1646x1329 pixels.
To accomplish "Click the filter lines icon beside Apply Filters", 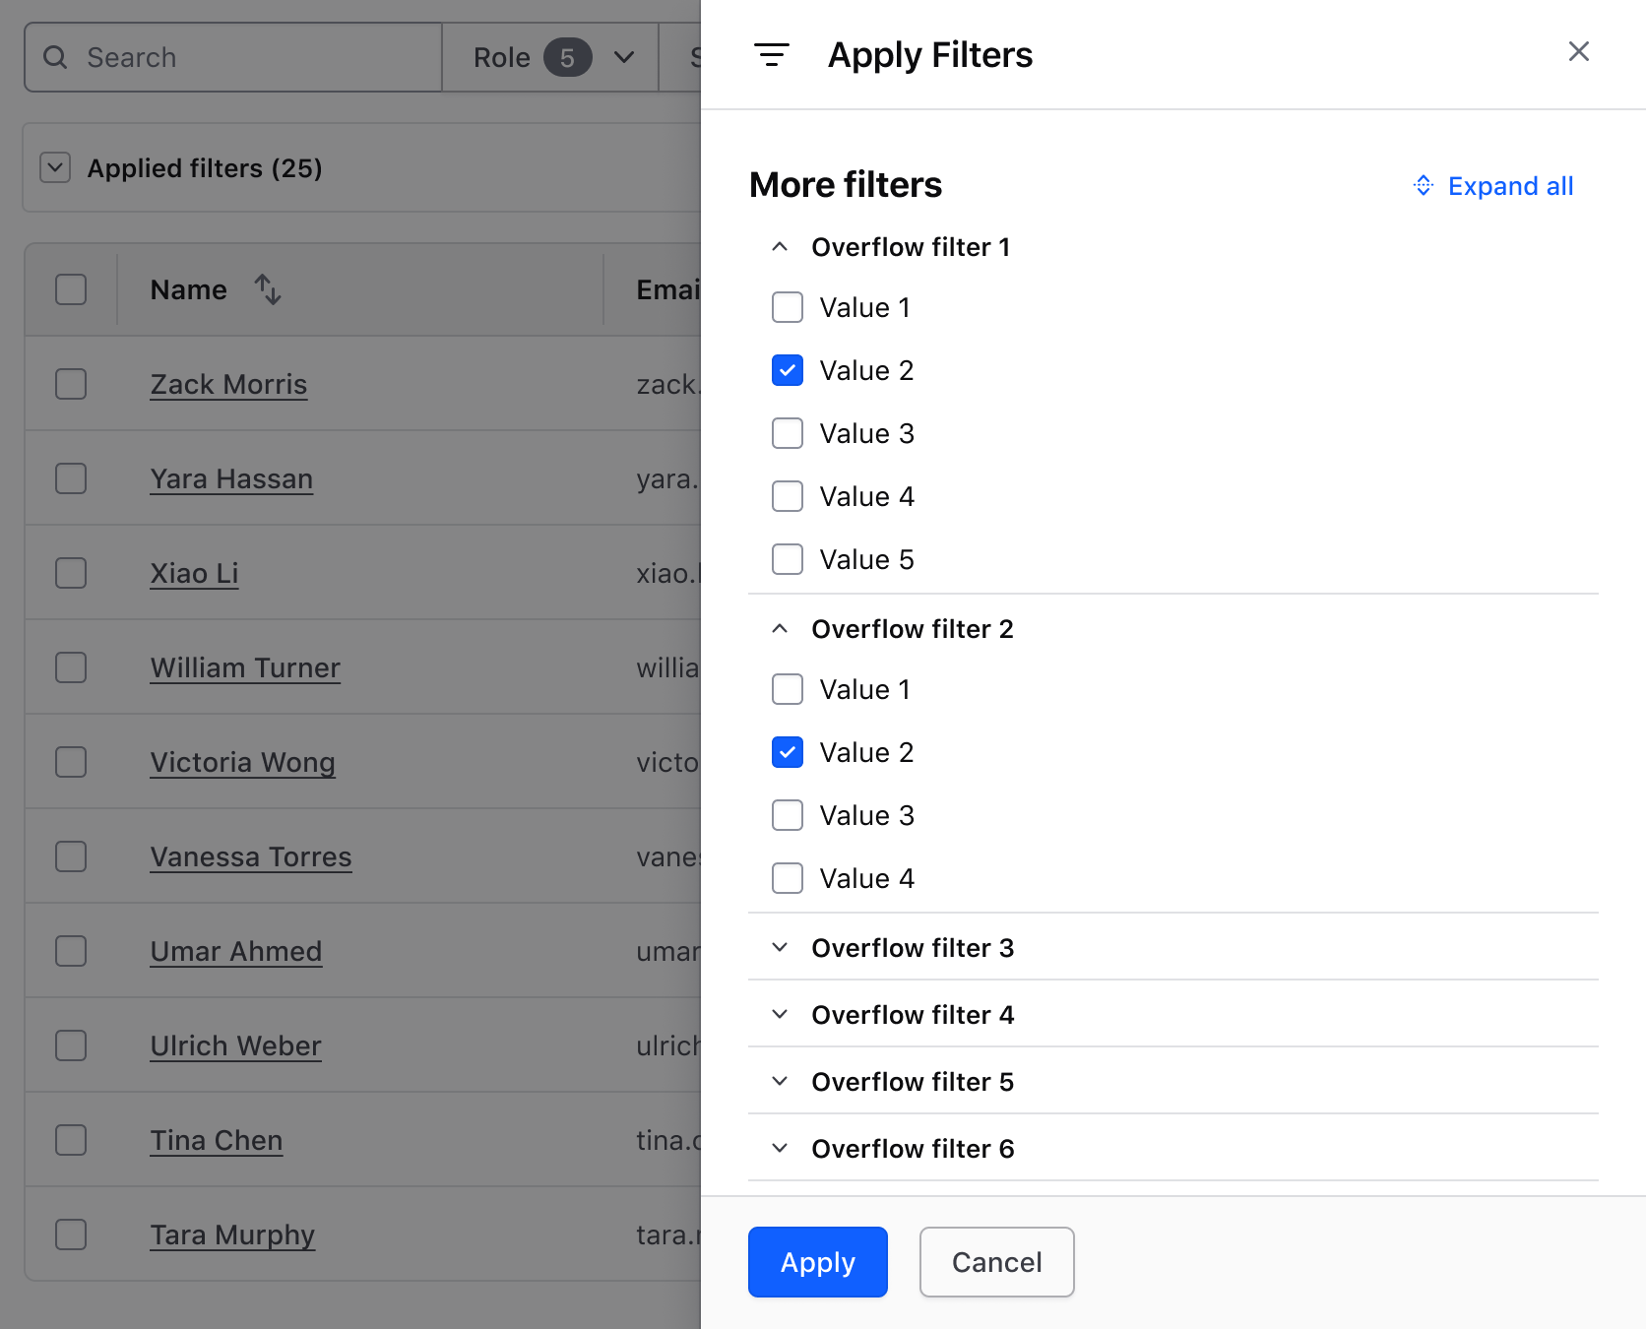I will pos(771,55).
